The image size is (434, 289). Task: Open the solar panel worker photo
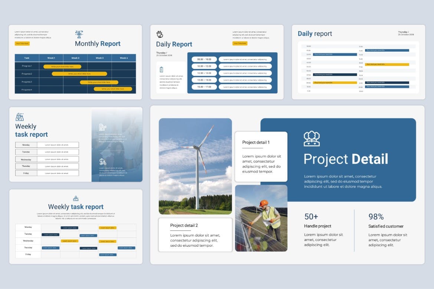tap(261, 218)
